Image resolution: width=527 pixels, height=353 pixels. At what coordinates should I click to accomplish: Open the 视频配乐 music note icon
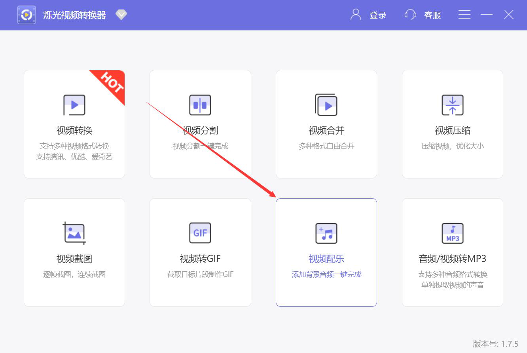[x=326, y=233]
